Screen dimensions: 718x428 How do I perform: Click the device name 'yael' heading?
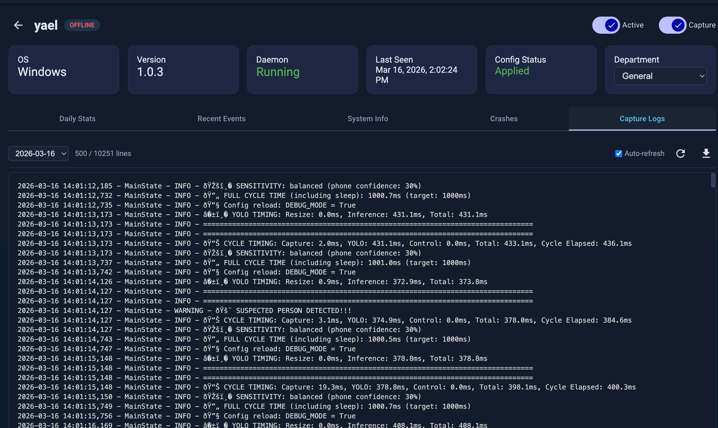[x=46, y=25]
